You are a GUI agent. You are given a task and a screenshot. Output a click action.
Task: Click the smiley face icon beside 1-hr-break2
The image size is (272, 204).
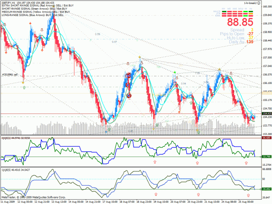coord(259,3)
